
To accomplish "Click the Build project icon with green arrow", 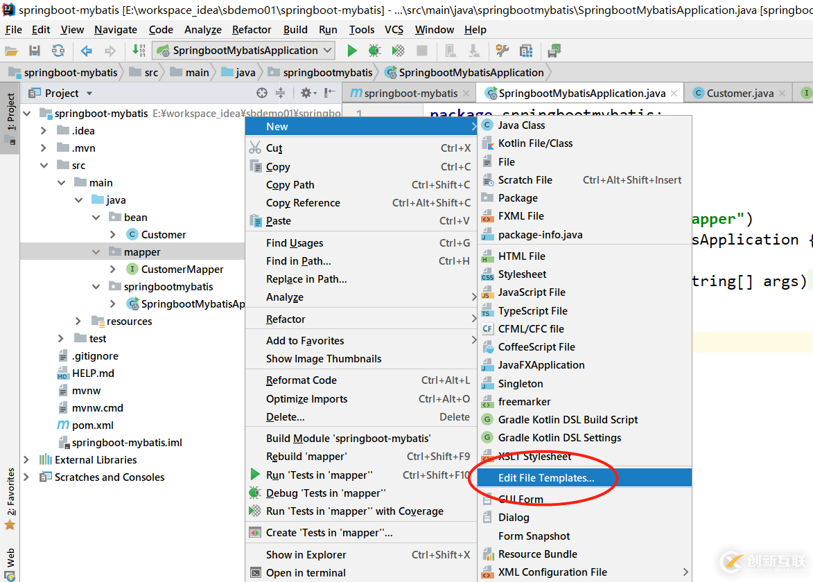I will coord(138,51).
